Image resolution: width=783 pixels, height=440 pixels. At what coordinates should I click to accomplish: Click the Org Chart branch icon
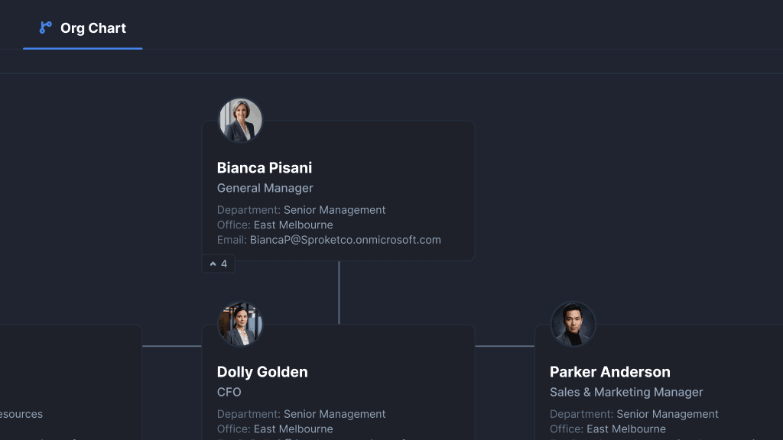coord(45,28)
